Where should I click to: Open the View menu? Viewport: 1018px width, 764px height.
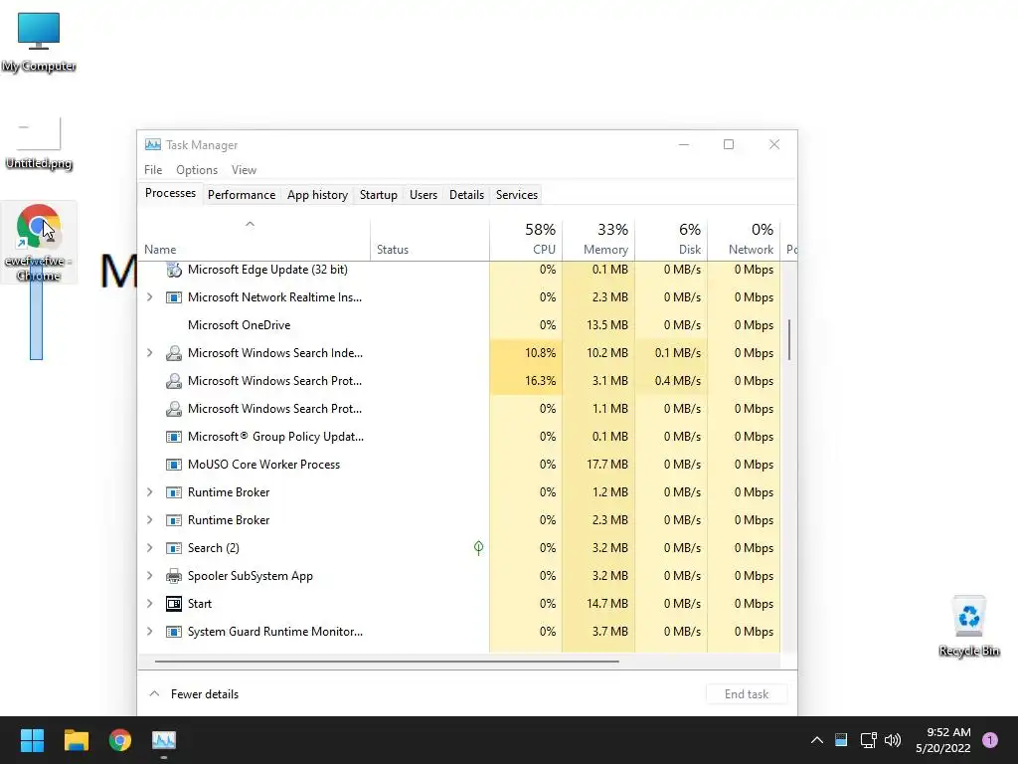244,170
